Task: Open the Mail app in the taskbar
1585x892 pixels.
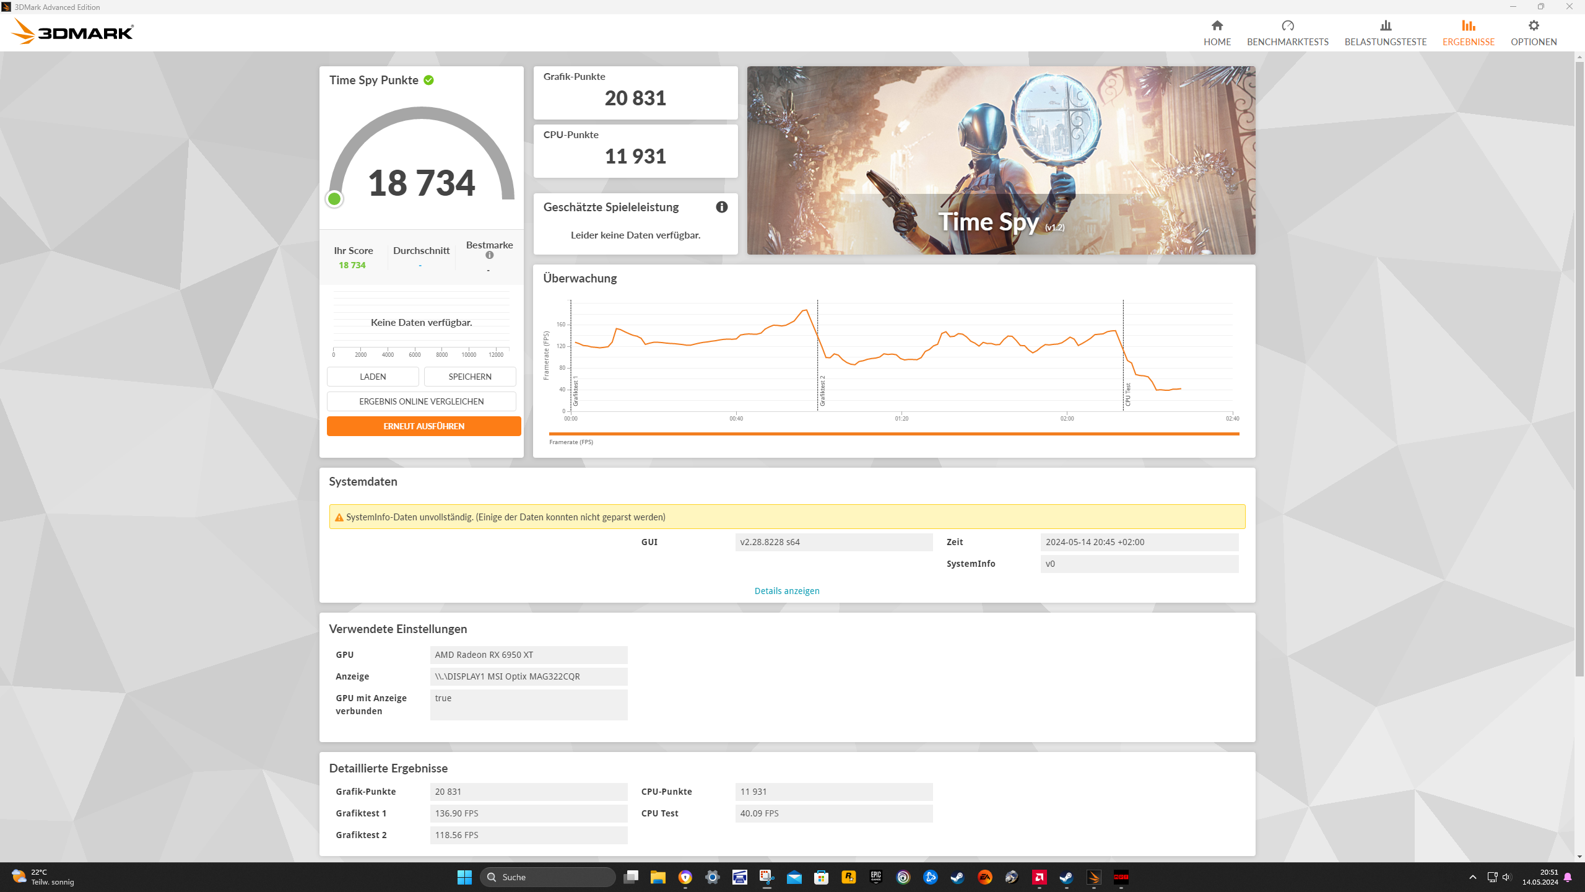Action: click(794, 877)
